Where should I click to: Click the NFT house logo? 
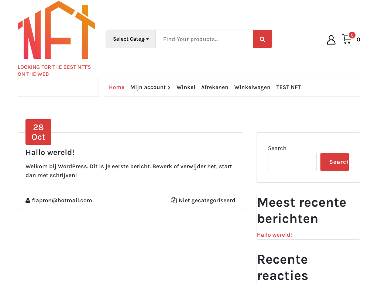[x=56, y=30]
